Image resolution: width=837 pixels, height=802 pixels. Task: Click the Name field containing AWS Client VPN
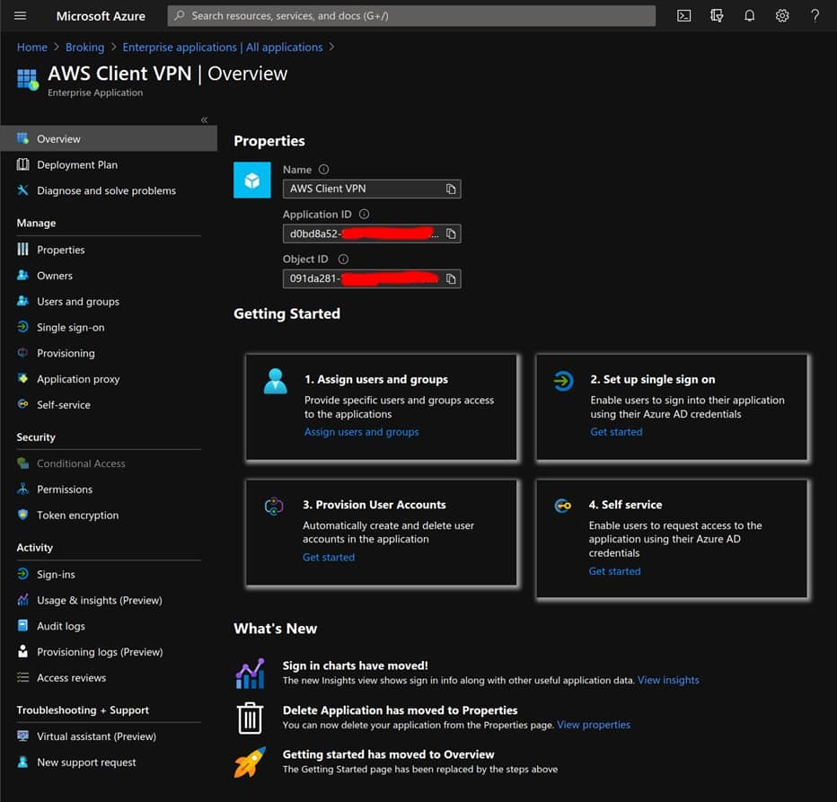tap(372, 189)
